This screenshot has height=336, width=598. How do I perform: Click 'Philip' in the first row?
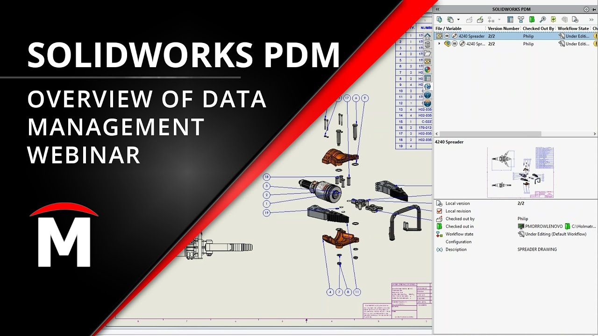tap(528, 36)
